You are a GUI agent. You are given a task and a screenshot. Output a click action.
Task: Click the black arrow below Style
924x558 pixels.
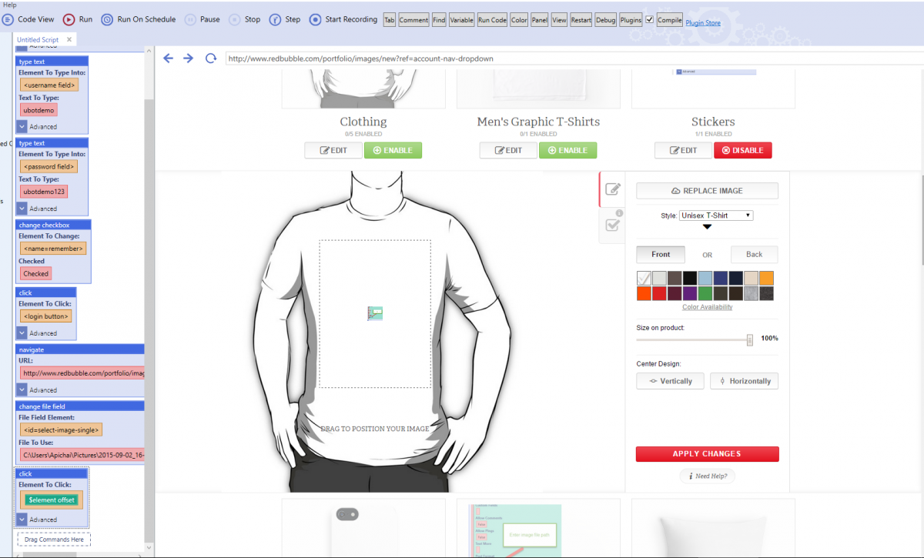click(x=707, y=227)
